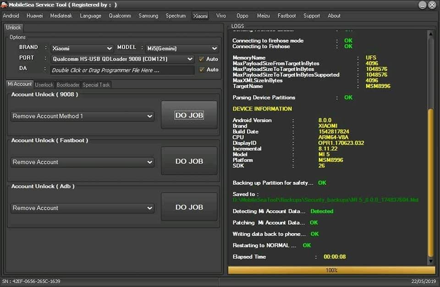Viewport: 440px width, 287px height.
Task: Expand the MODEL dropdown showing Mi5(Gemini)
Action: pos(182,48)
